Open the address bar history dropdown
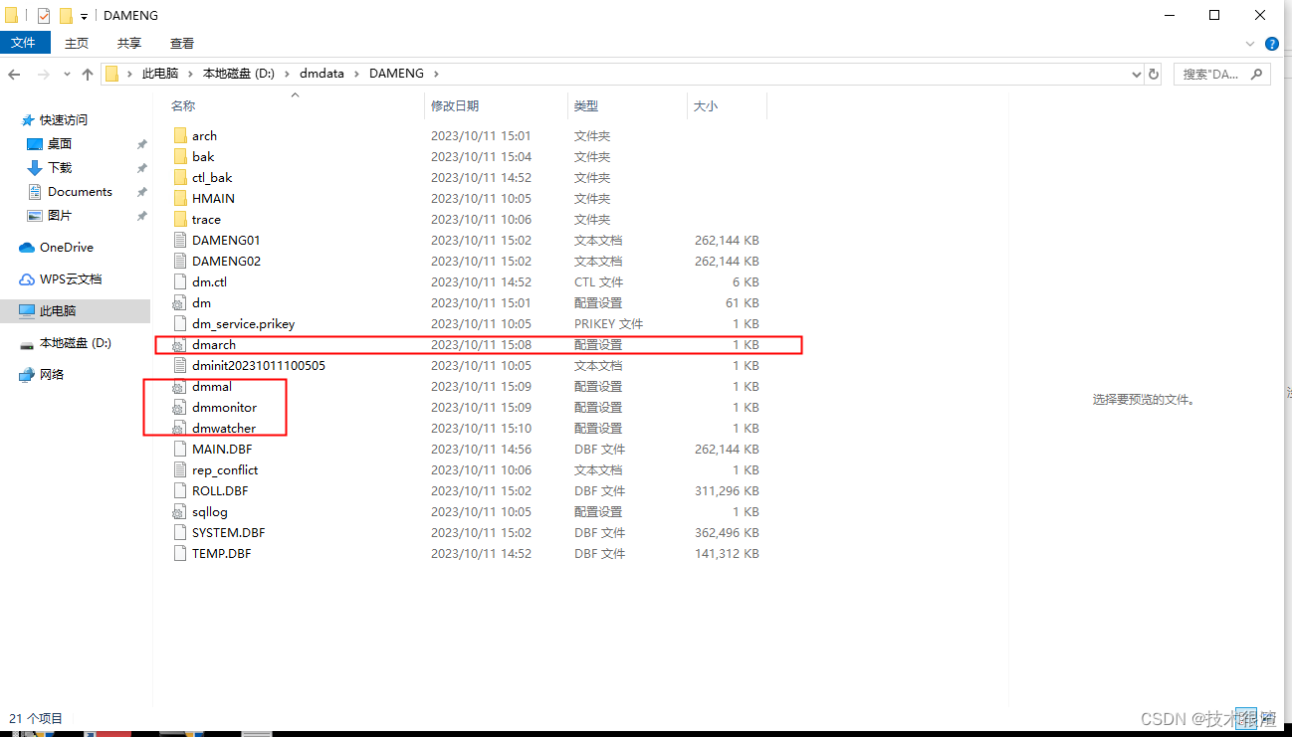 click(1138, 74)
